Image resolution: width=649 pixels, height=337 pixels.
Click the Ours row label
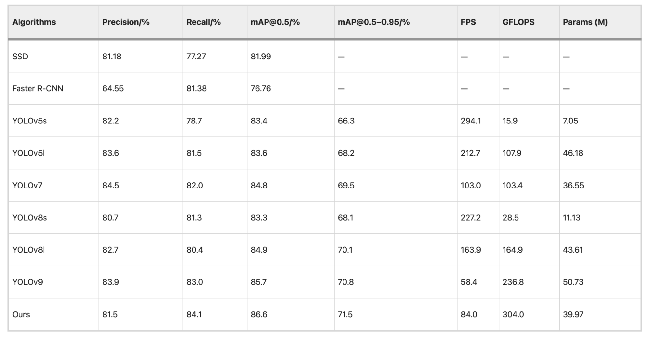[21, 315]
